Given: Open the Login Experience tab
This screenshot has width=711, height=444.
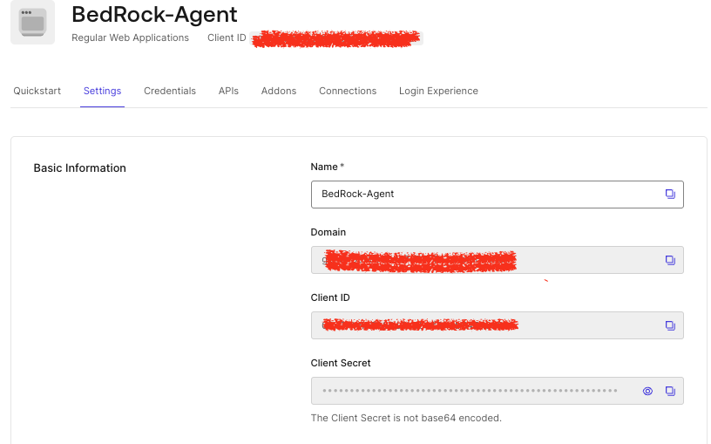Looking at the screenshot, I should (x=438, y=91).
